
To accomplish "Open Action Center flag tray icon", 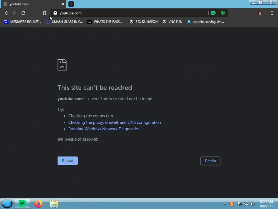I will pyautogui.click(x=239, y=204).
